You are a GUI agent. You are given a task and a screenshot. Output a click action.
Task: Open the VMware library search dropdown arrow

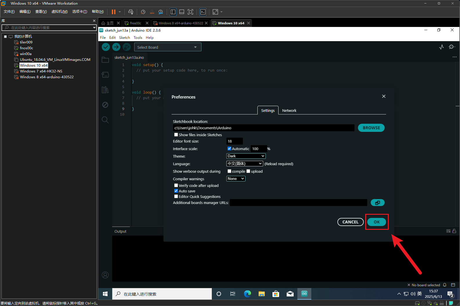[x=94, y=28]
